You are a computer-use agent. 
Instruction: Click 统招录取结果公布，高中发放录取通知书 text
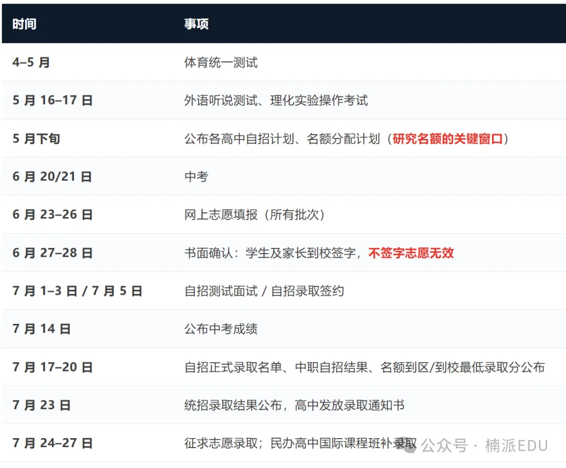pyautogui.click(x=294, y=405)
